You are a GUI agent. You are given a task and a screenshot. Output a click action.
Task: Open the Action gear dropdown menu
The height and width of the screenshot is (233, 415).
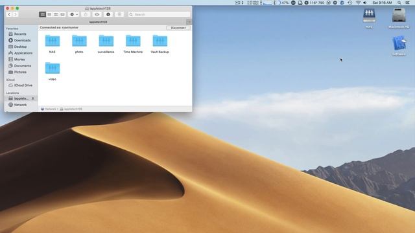(74, 14)
